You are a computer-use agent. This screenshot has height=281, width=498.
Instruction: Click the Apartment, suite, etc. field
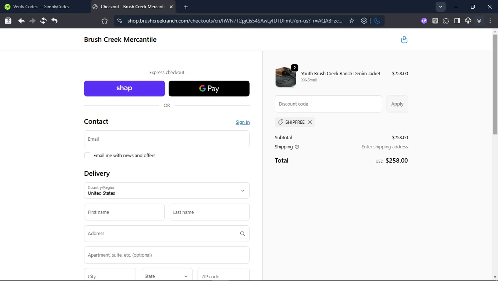pos(167,255)
